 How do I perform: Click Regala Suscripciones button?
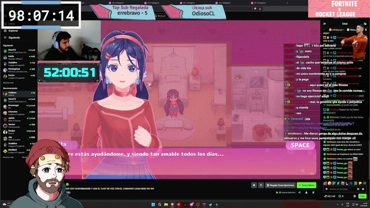(x=280, y=185)
